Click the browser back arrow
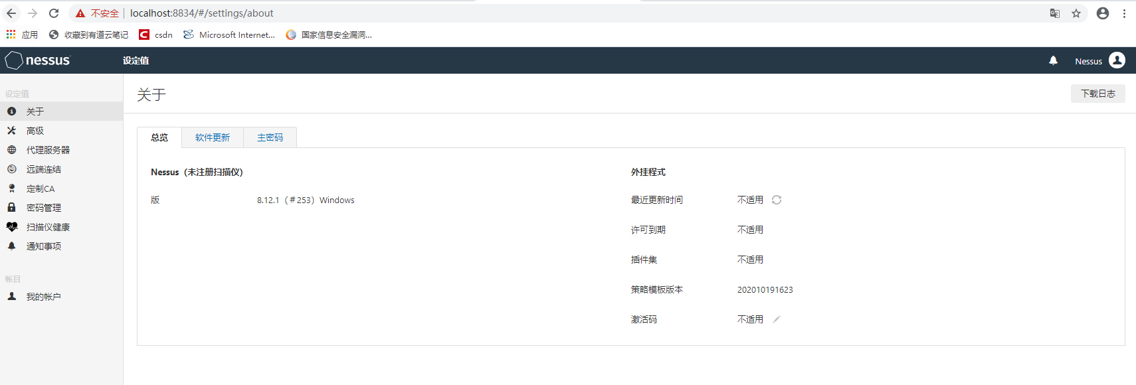 (x=11, y=13)
